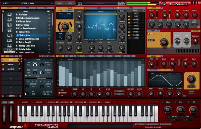Open the CAT category filter

pos(48,11)
